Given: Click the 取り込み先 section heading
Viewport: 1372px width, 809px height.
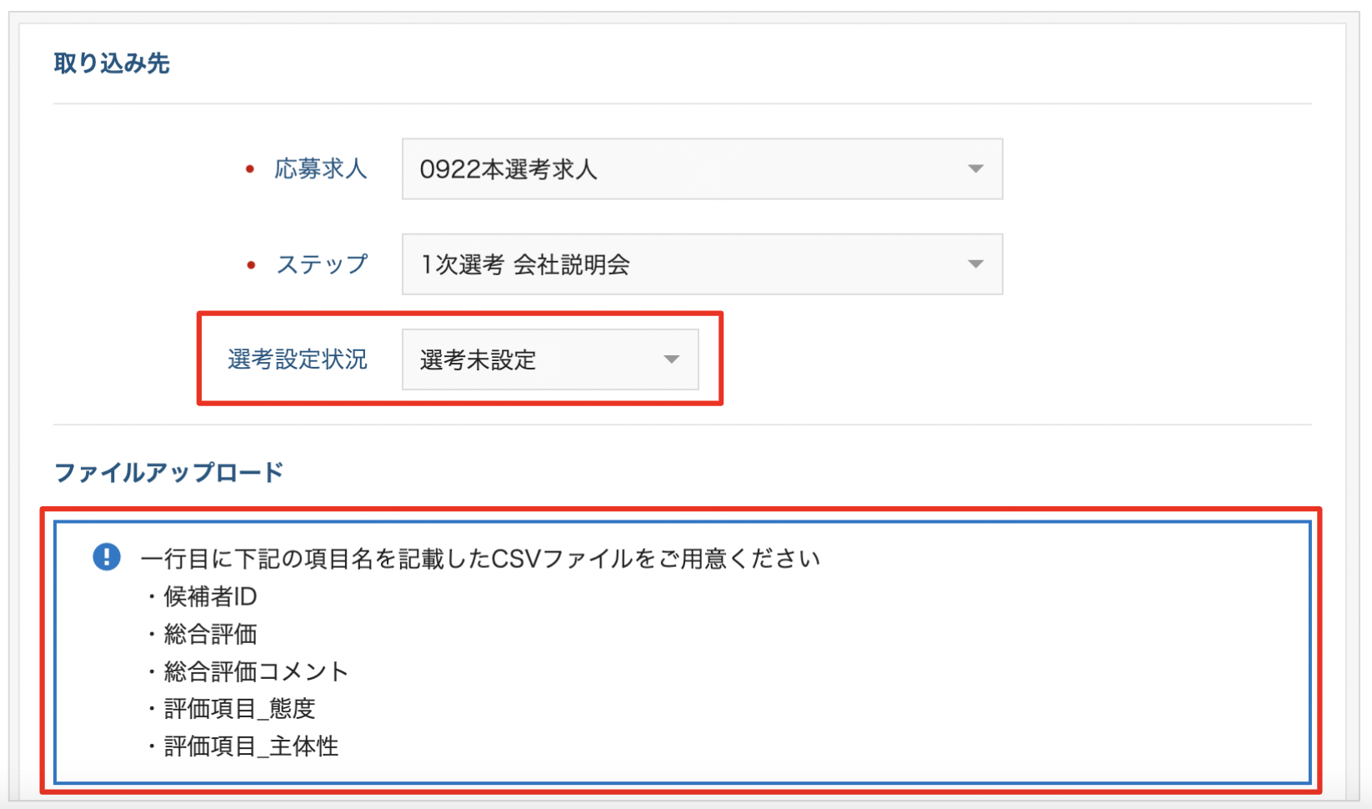Looking at the screenshot, I should pyautogui.click(x=112, y=63).
